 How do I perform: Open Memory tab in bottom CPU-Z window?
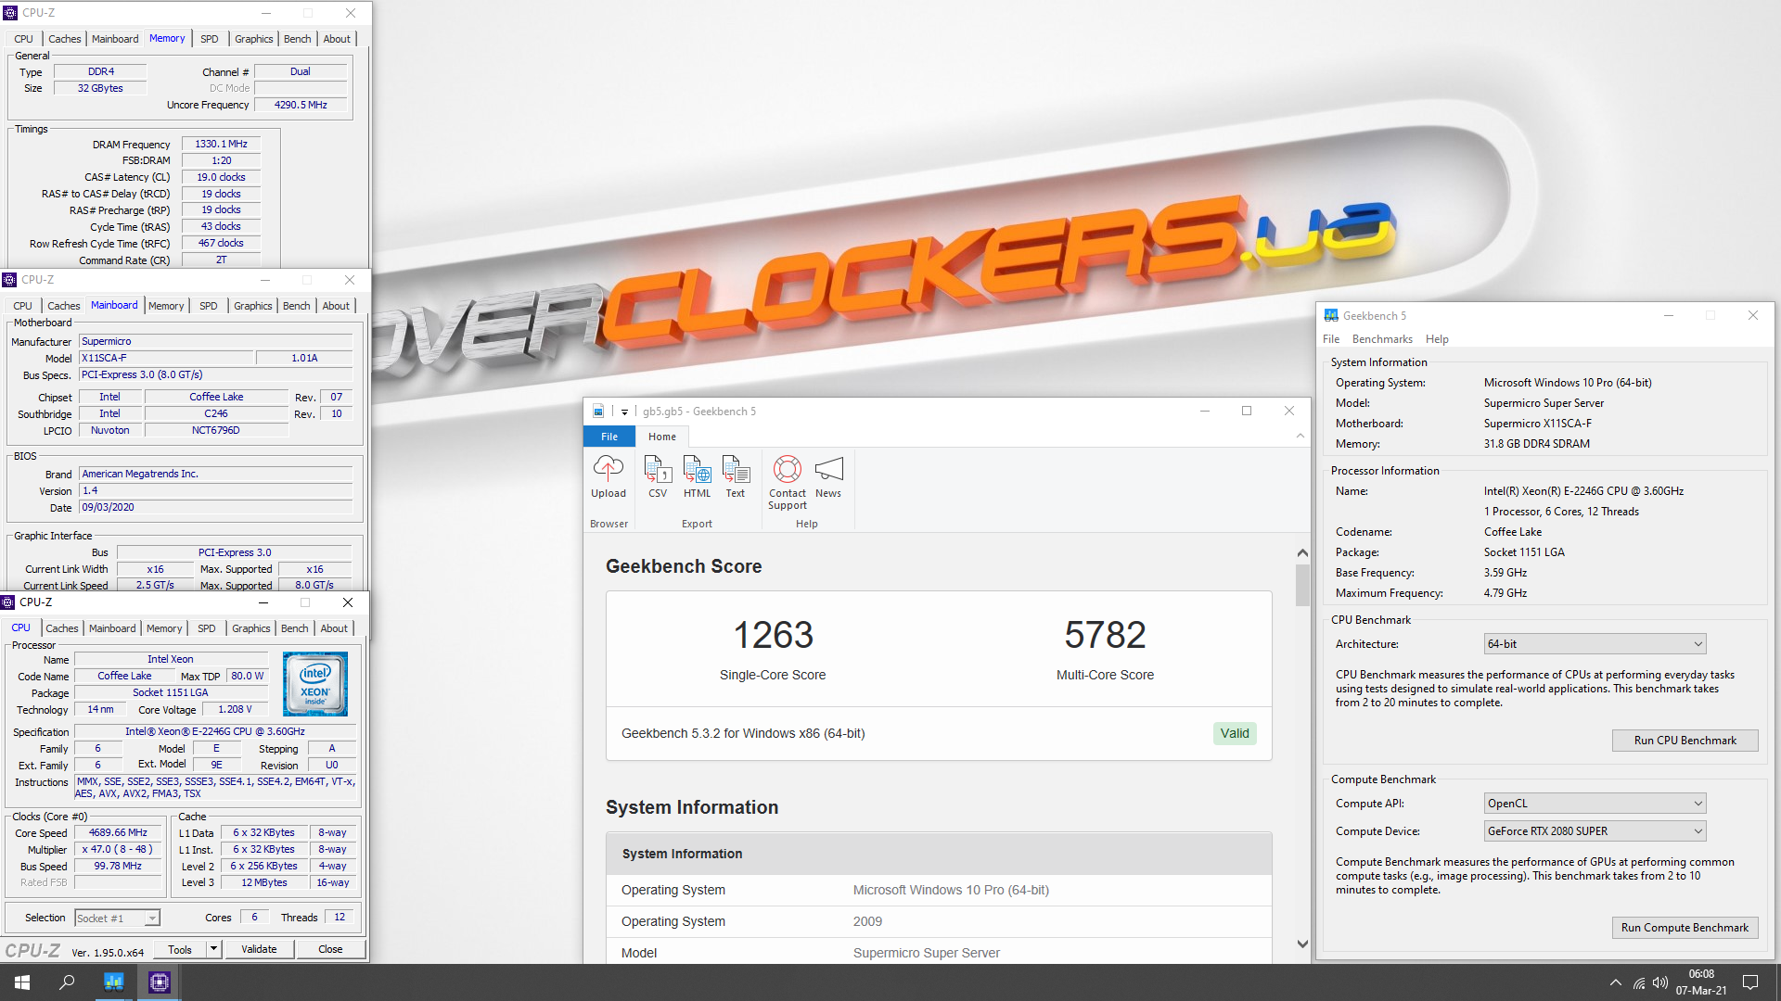point(164,628)
